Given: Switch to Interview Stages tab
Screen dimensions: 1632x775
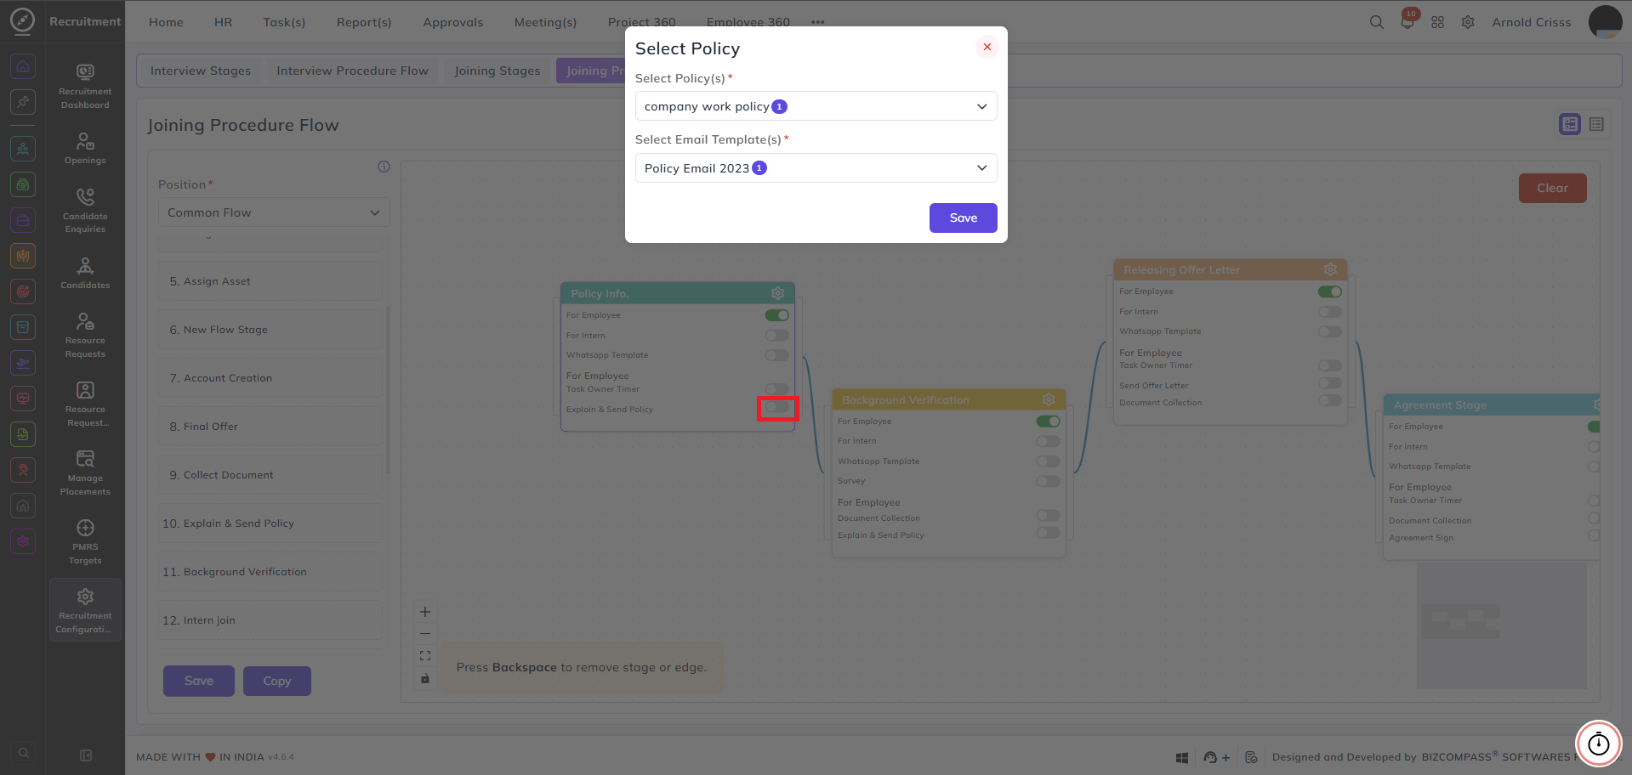Looking at the screenshot, I should 201,71.
